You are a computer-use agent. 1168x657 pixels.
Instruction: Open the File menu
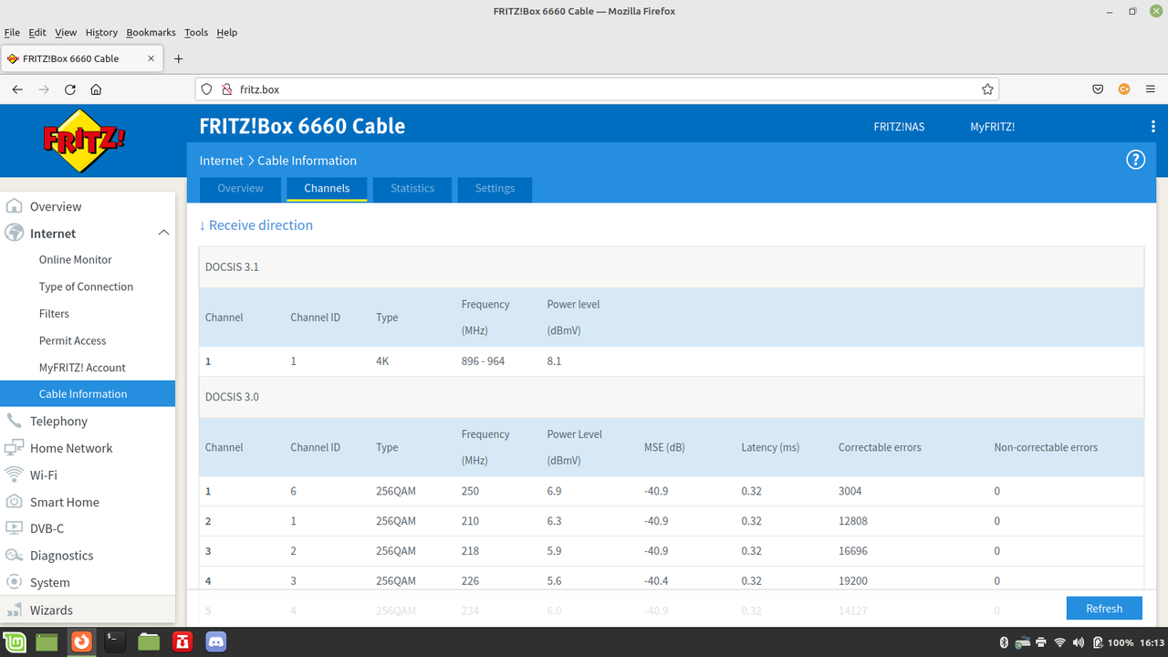point(12,32)
